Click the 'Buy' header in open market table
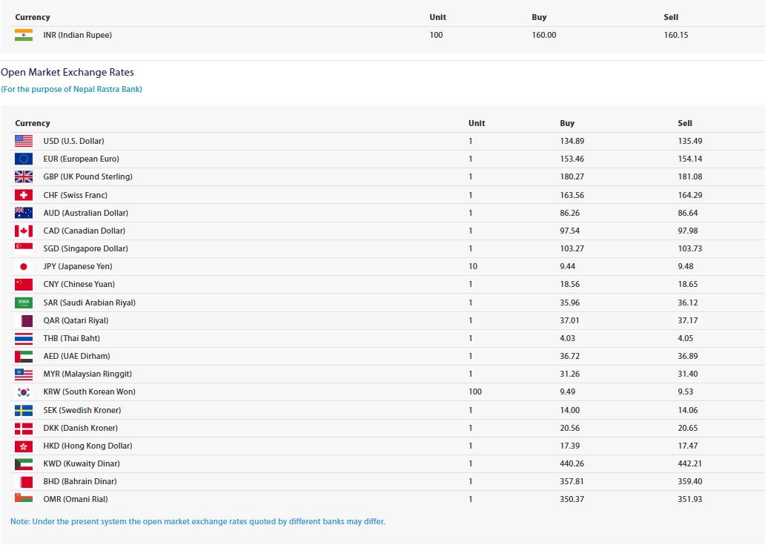Viewport: 765px width, 545px height. [567, 123]
